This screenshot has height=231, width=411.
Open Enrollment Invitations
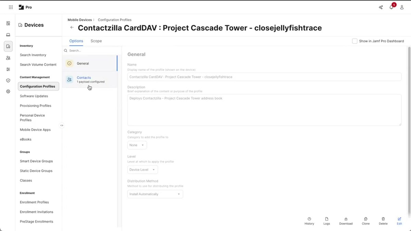tap(36, 212)
